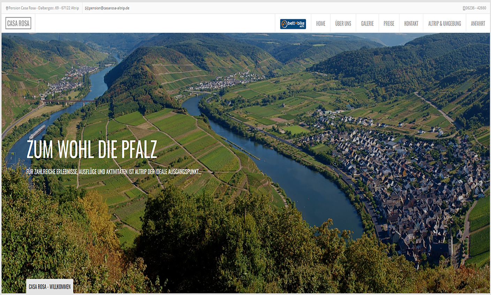Image resolution: width=491 pixels, height=295 pixels.
Task: Open the Galerie menu item
Action: (x=367, y=23)
